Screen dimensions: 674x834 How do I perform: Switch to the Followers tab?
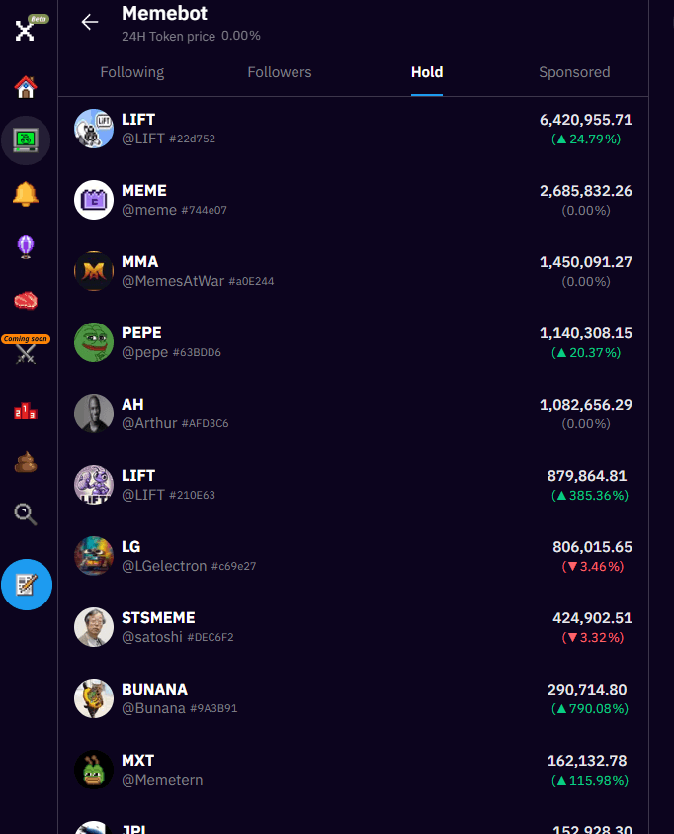pyautogui.click(x=280, y=72)
